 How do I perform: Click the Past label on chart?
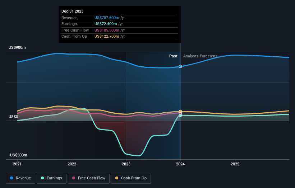pyautogui.click(x=173, y=56)
